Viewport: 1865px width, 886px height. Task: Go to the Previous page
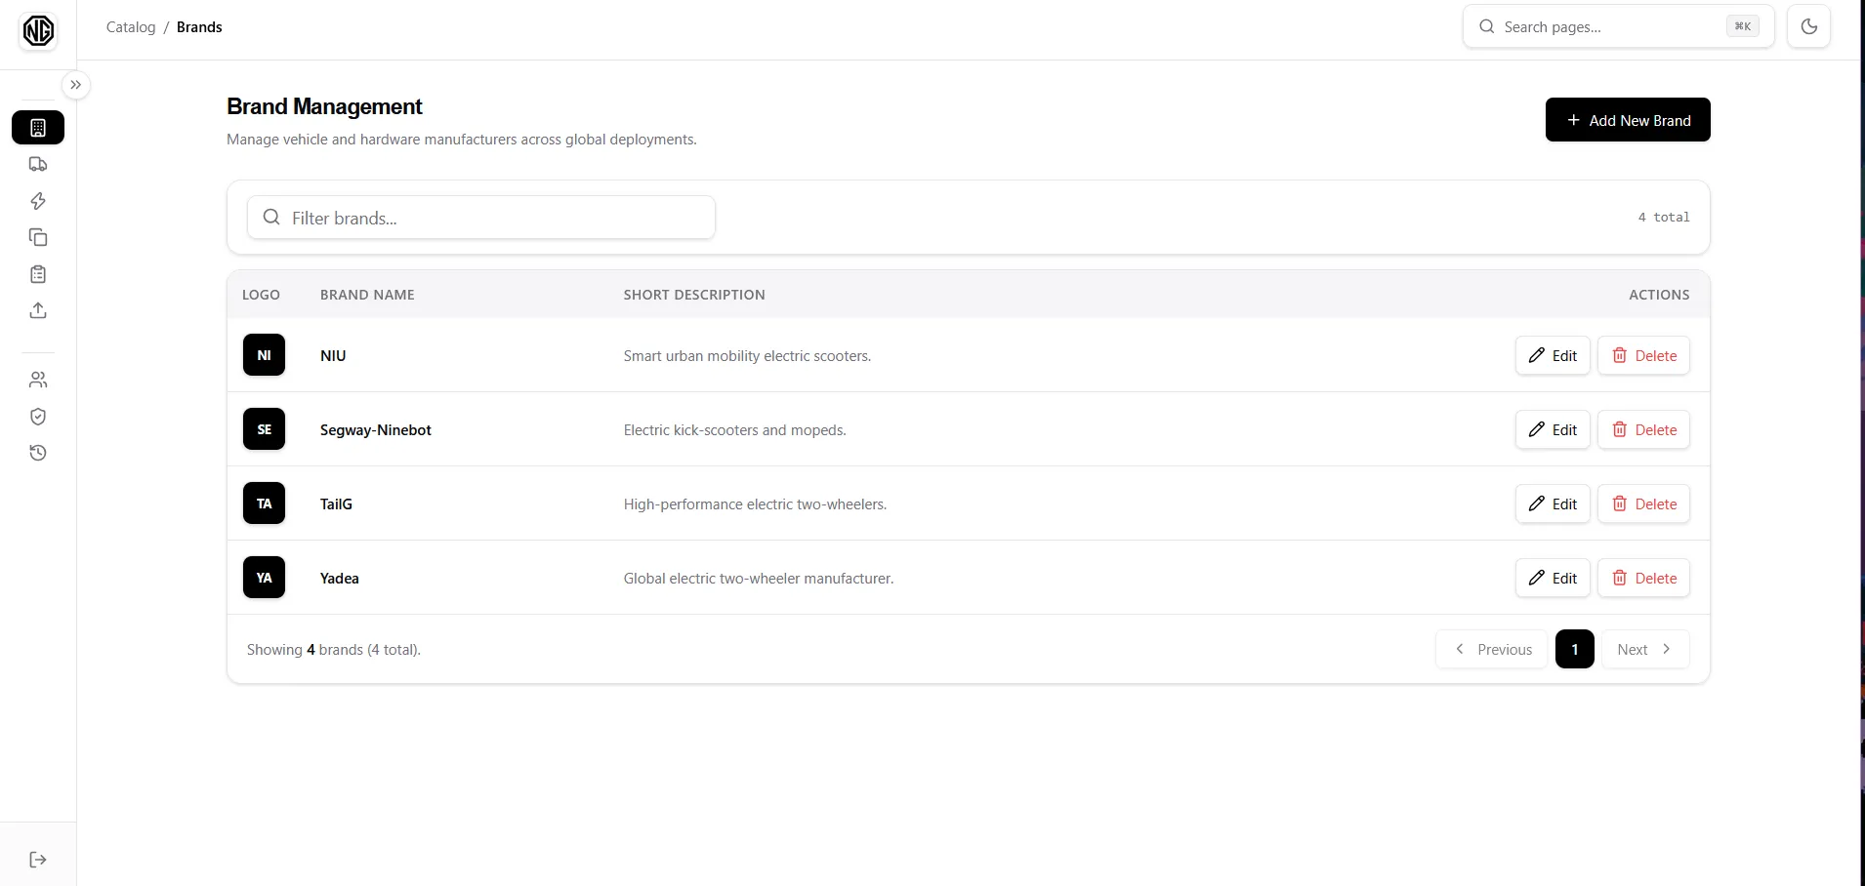(x=1492, y=650)
